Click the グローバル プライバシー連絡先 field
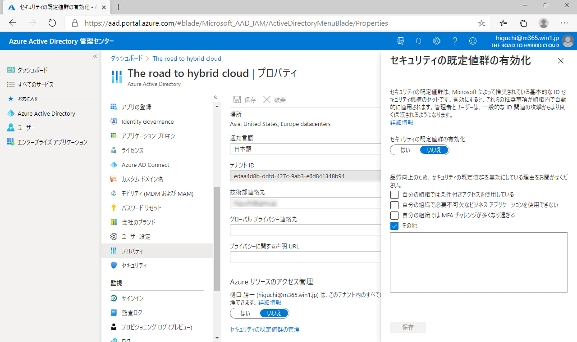The image size is (577, 342). [305, 230]
